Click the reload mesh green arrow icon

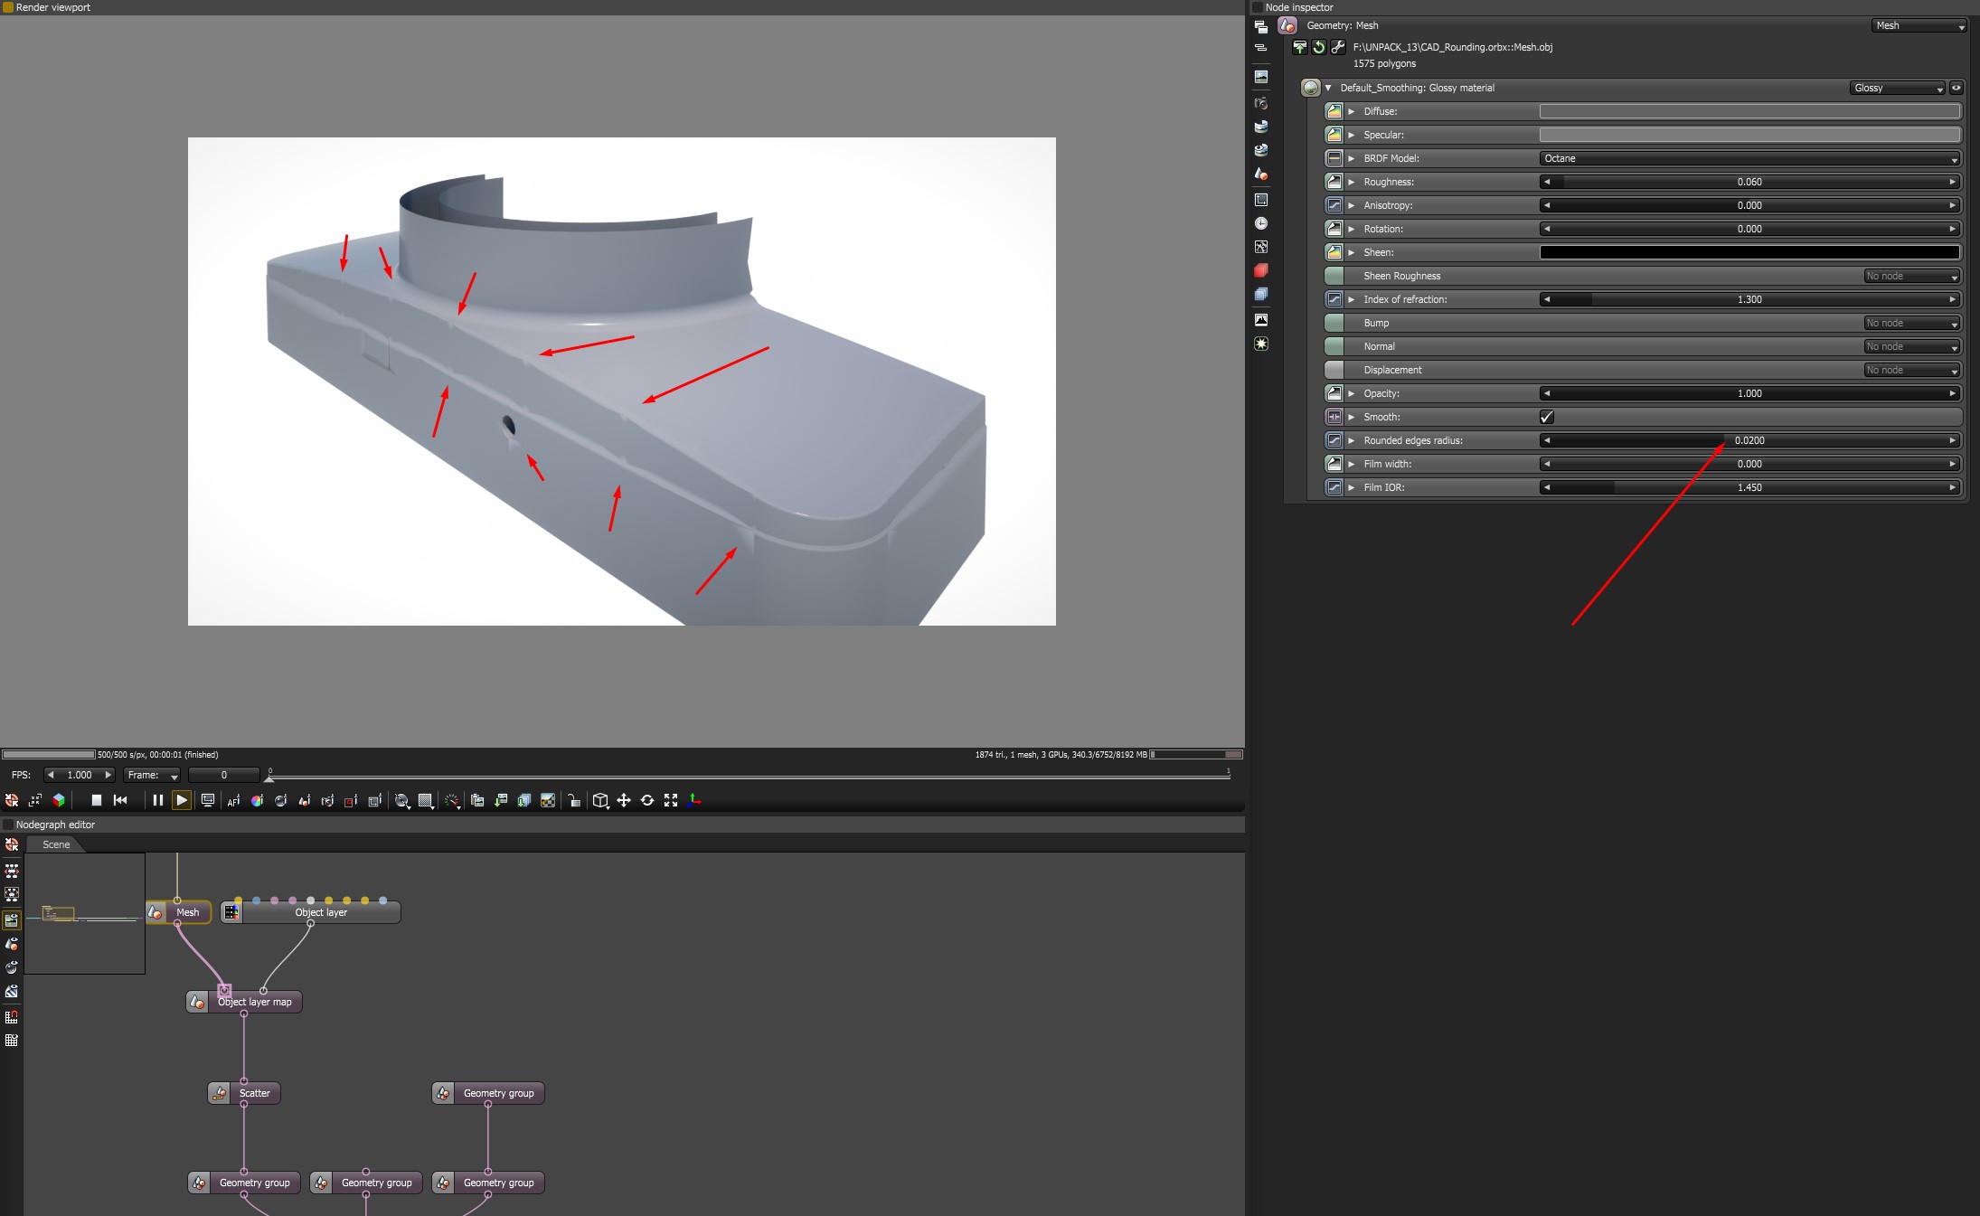(x=1319, y=47)
